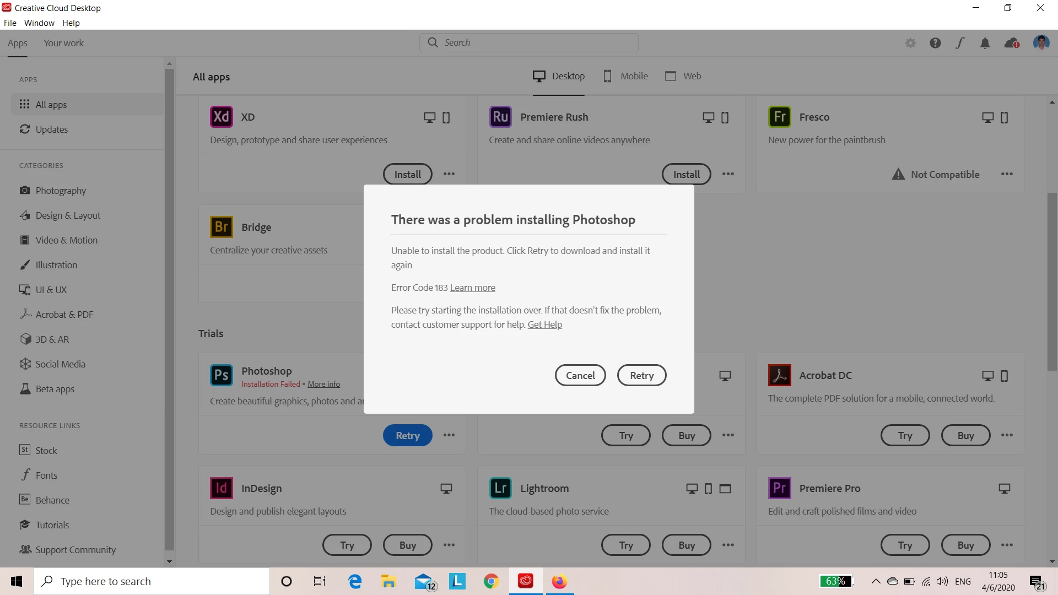Click the cloud sync status icon

[1011, 43]
